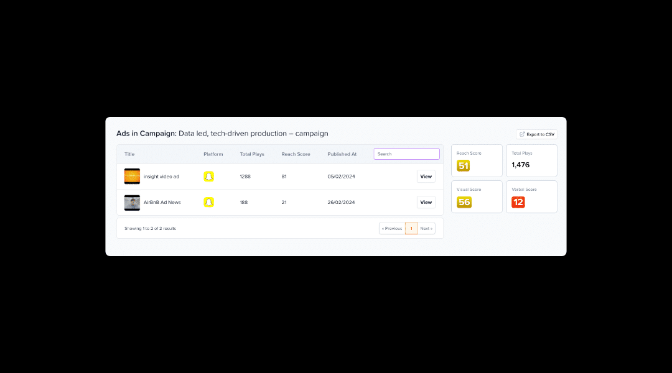Export the campaign data to CSV

[x=536, y=134]
